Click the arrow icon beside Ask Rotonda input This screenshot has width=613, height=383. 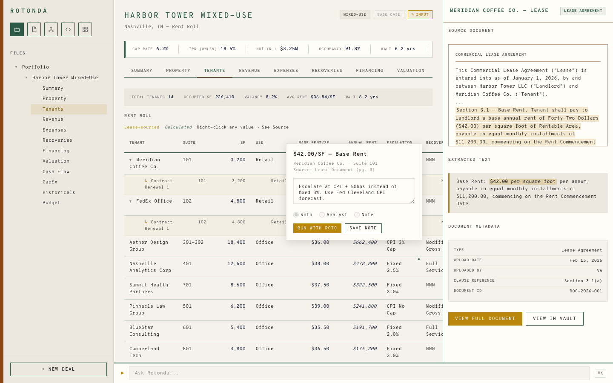click(x=122, y=373)
